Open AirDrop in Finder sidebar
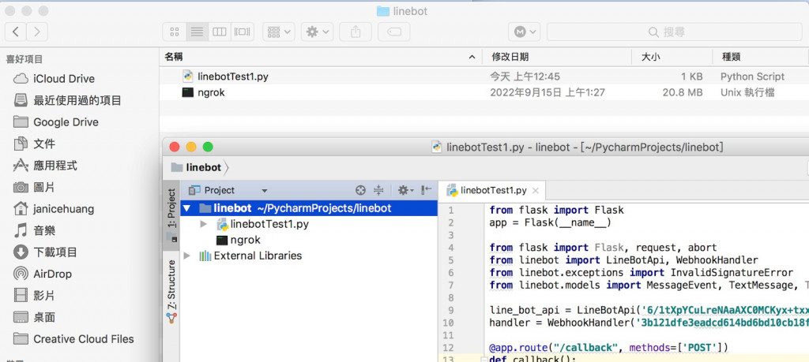This screenshot has width=809, height=362. click(43, 274)
